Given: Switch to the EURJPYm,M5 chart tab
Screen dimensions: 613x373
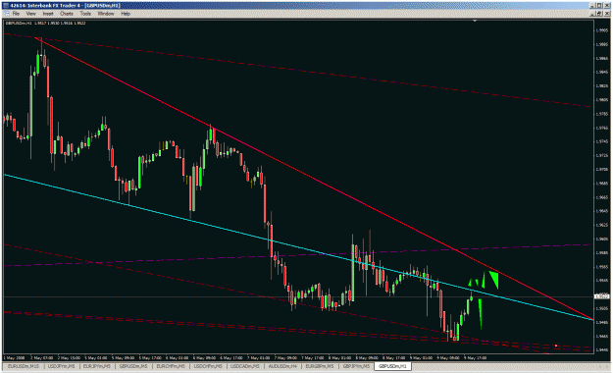Looking at the screenshot, I should coord(97,366).
